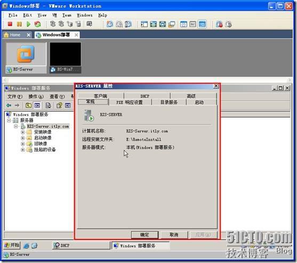Select the 安装映像 tree item
Viewport: 297px width, 263px height.
tap(43, 132)
